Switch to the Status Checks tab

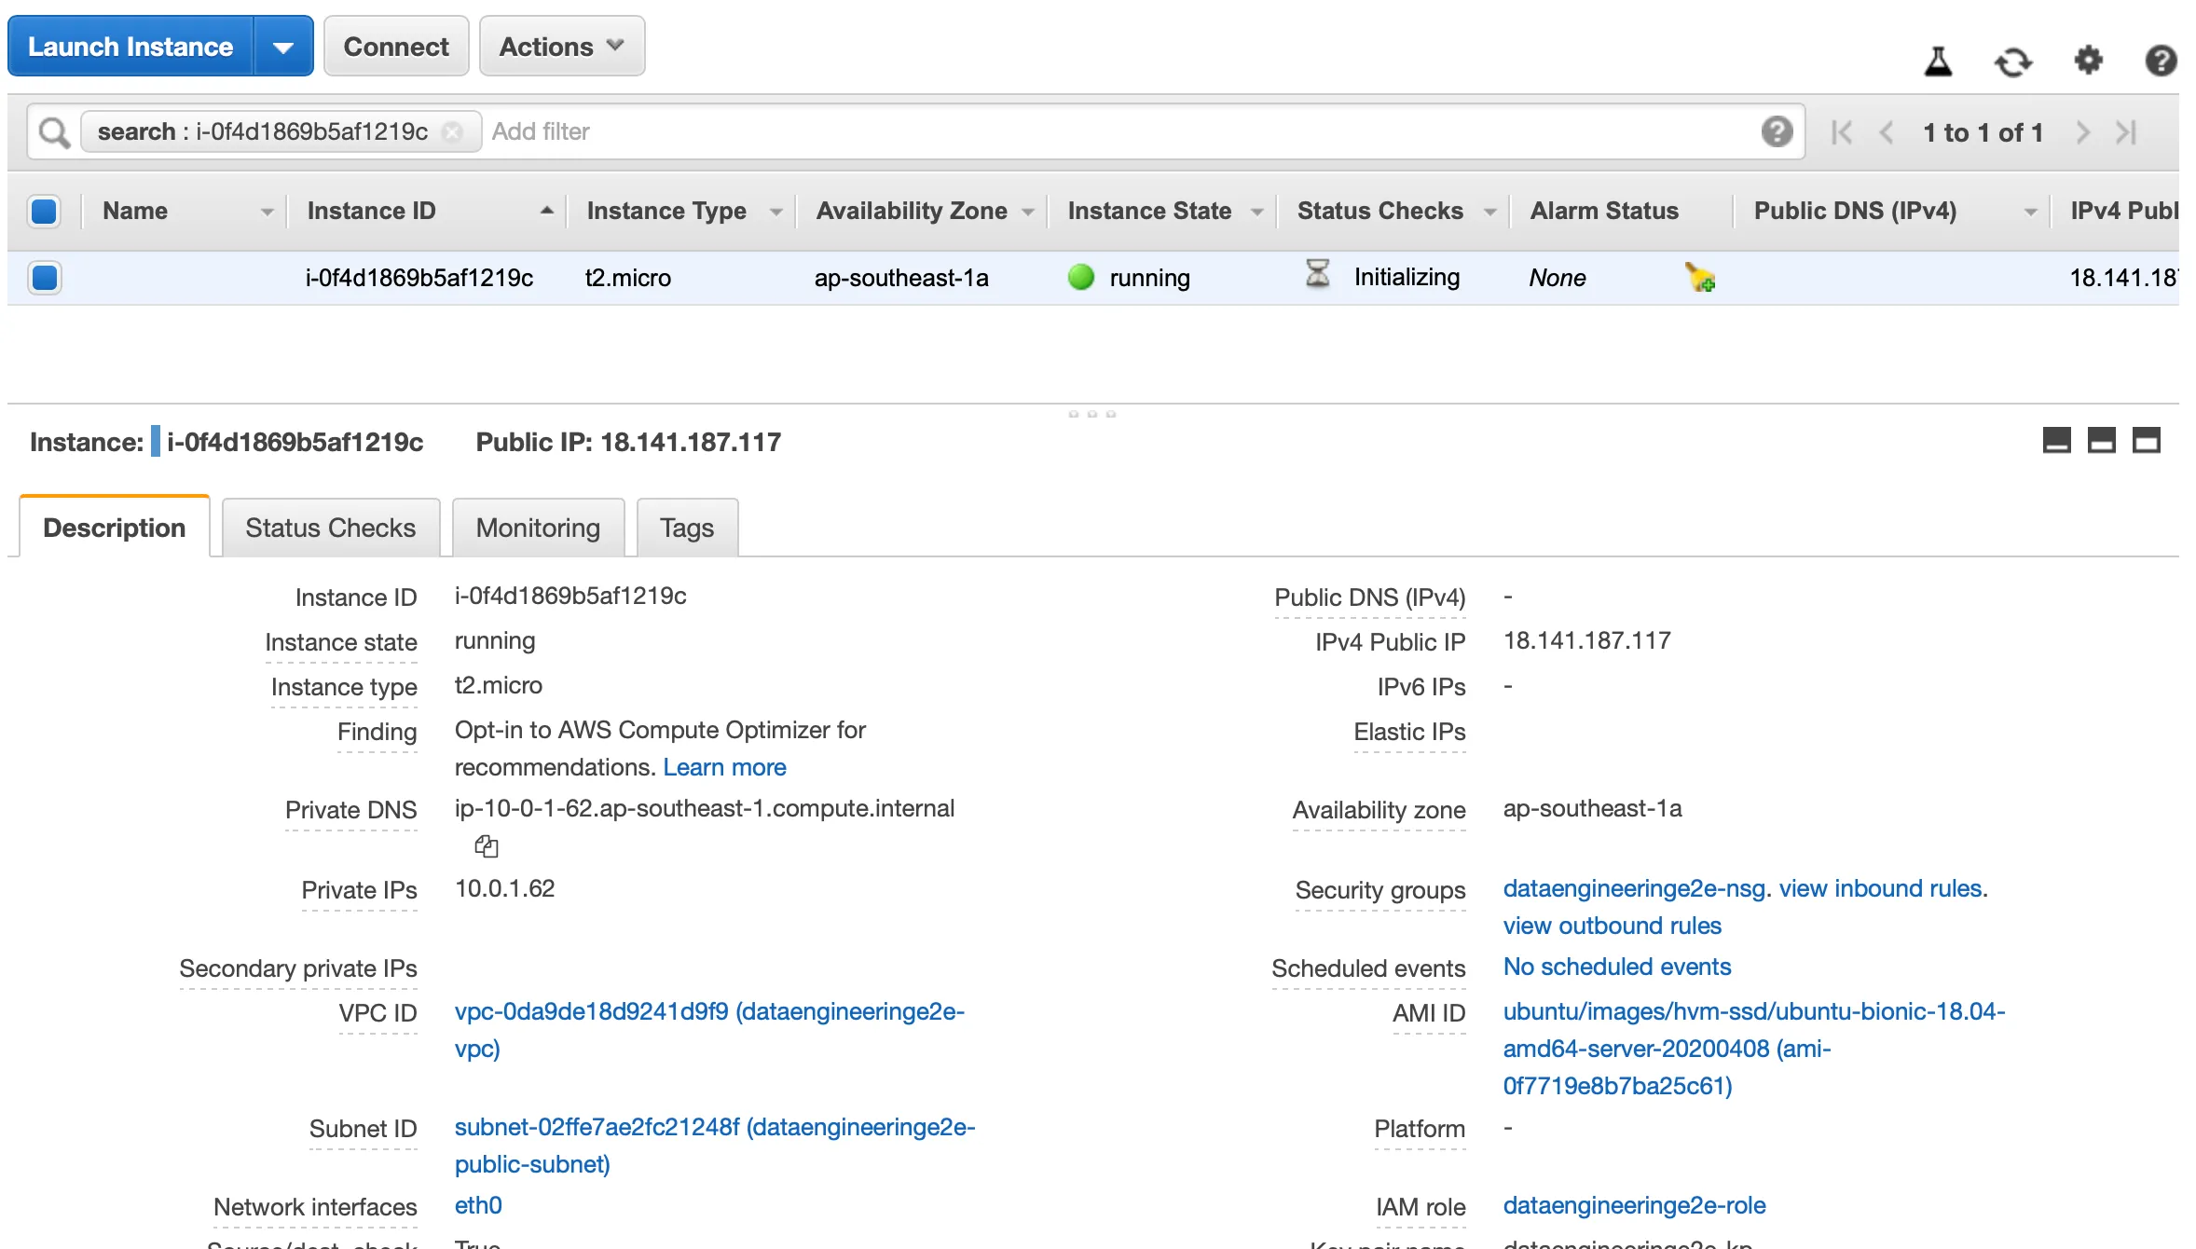tap(331, 528)
